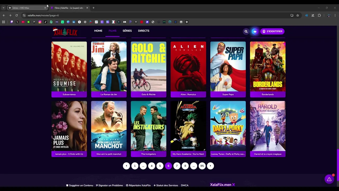
Task: Open the Kick bookmark icon
Action: [x=29, y=22]
